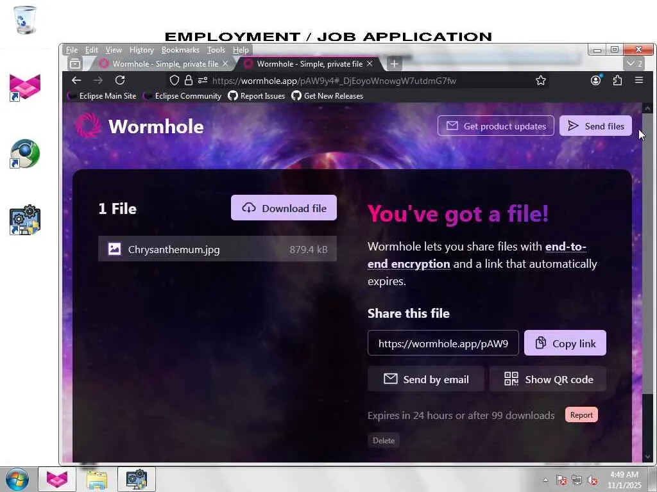Open the History menu
The height and width of the screenshot is (492, 657).
coord(142,50)
